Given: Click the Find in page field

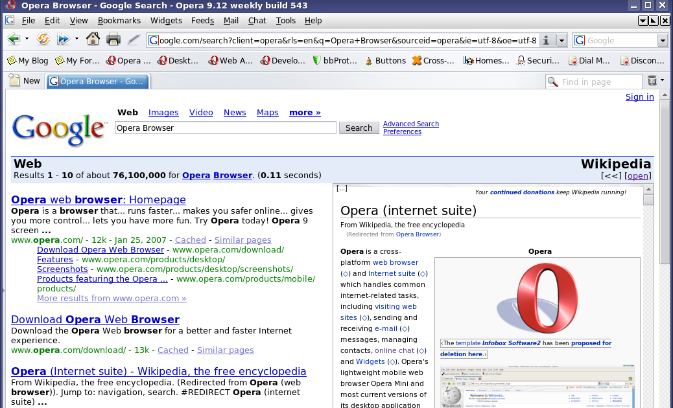Looking at the screenshot, I should (594, 82).
